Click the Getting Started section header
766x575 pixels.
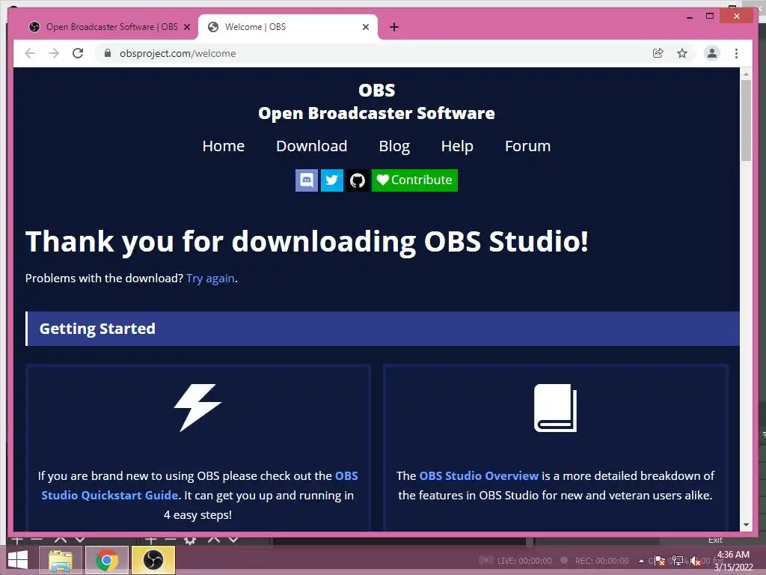point(382,329)
